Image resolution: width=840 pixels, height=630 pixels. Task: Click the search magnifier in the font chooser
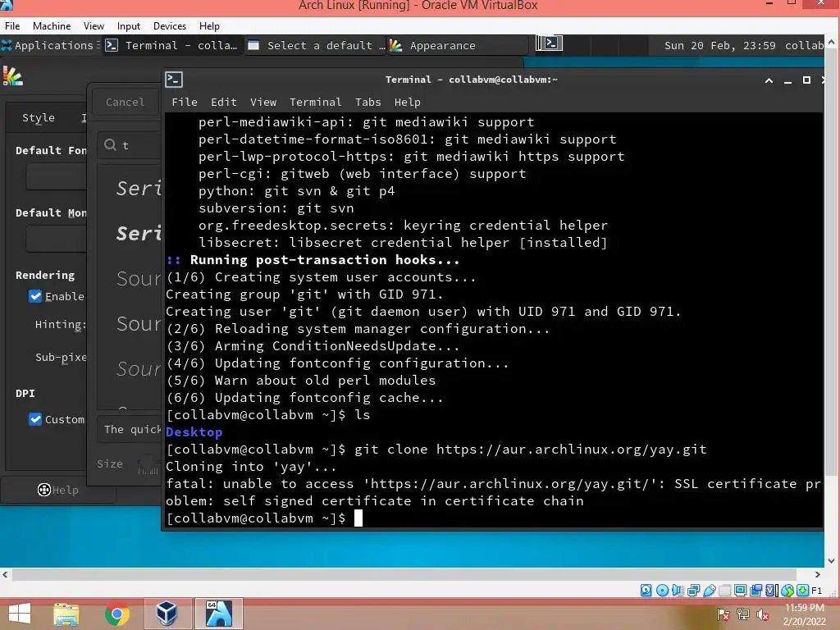(111, 144)
